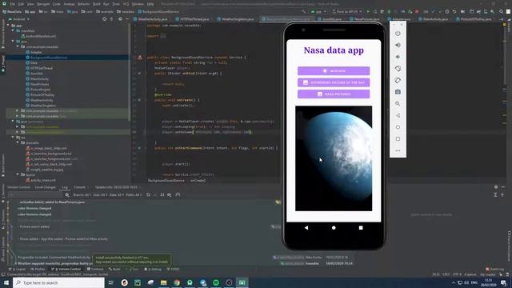Tap the Home button in the phone navigation bar
The width and height of the screenshot is (512, 288).
click(334, 227)
